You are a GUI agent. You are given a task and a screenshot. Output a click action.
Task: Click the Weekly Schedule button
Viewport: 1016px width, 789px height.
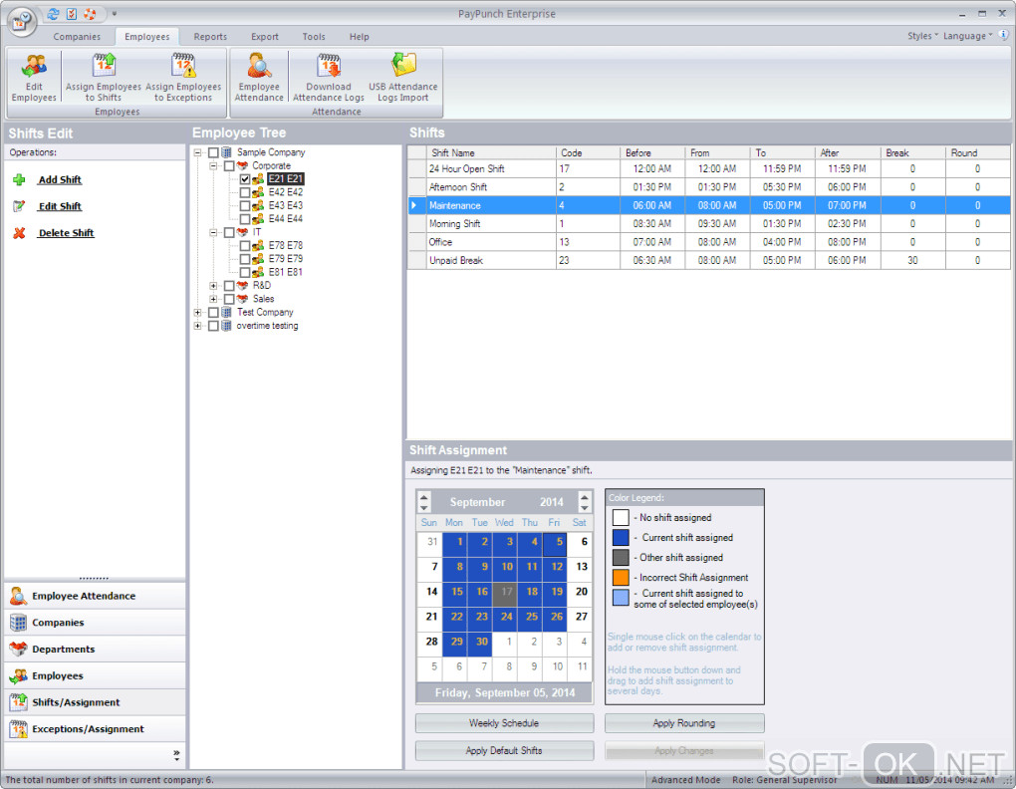coord(504,723)
